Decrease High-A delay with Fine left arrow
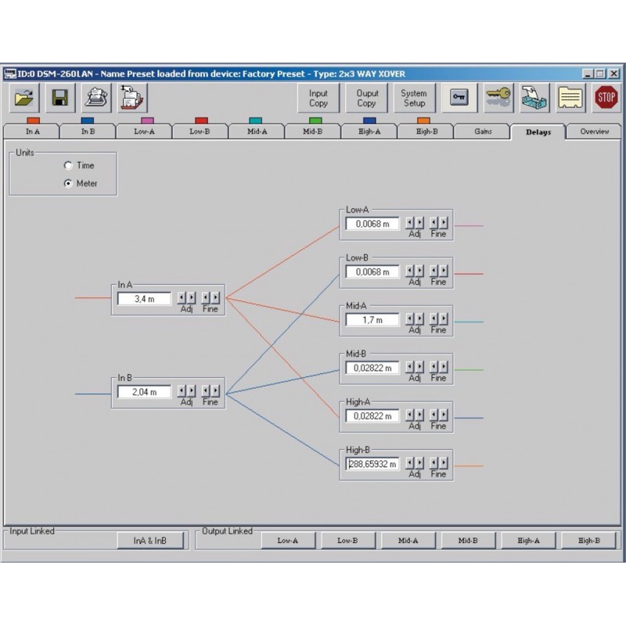This screenshot has height=626, width=626. [434, 415]
